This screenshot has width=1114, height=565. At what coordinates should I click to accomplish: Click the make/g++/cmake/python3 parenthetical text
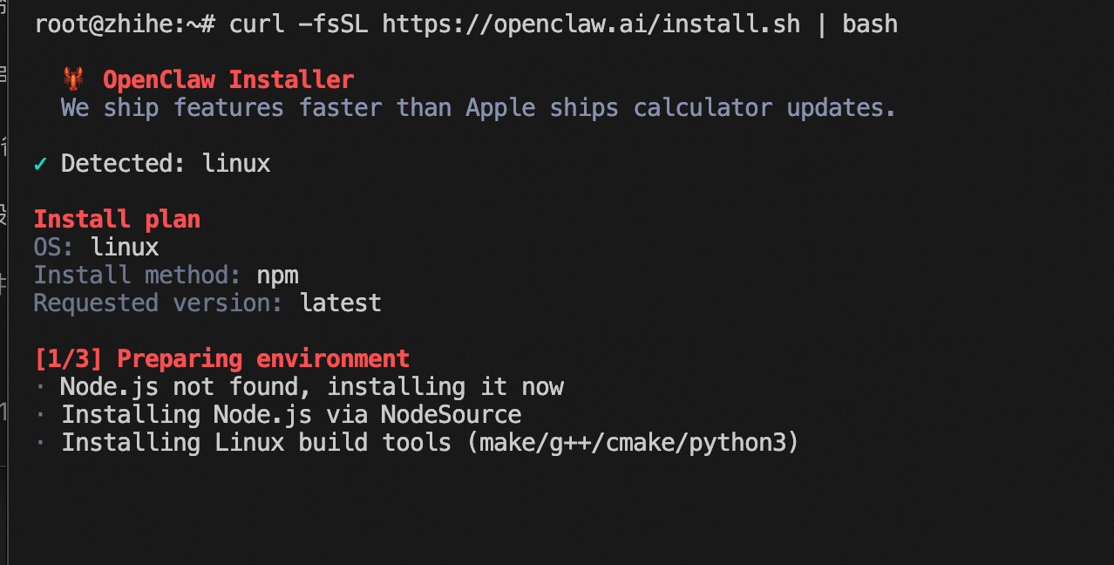[x=633, y=442]
